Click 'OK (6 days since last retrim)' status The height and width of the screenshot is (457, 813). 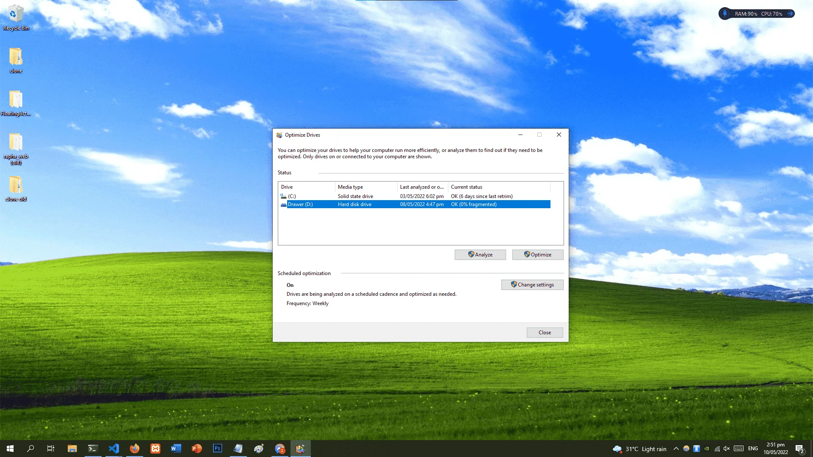(481, 196)
